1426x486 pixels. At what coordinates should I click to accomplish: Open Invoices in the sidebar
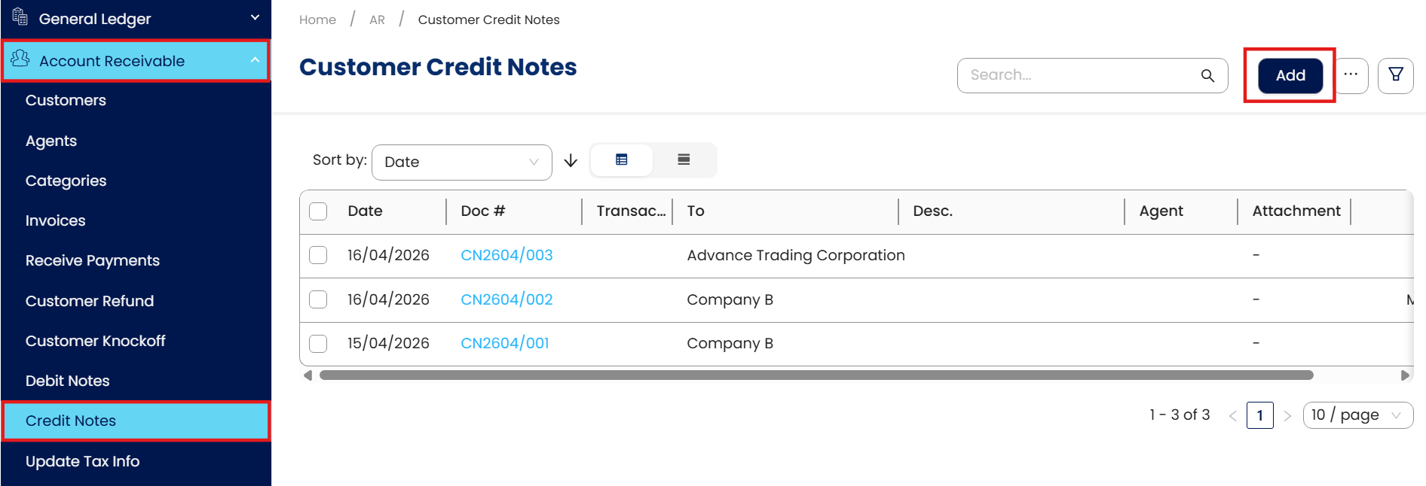(x=56, y=220)
